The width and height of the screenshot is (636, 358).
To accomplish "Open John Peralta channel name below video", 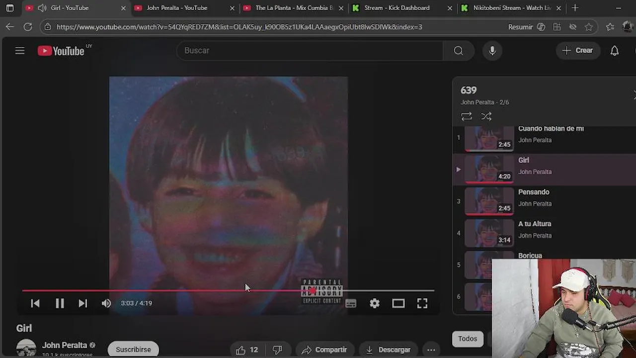I will click(x=65, y=345).
